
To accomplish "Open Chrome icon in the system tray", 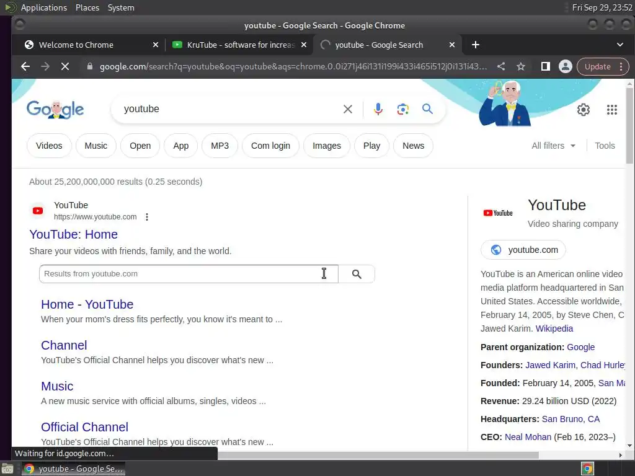I will pos(587,469).
